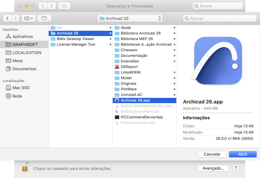
Task: Open the LOCALIZATION sidebar folder
Action: [x=24, y=52]
